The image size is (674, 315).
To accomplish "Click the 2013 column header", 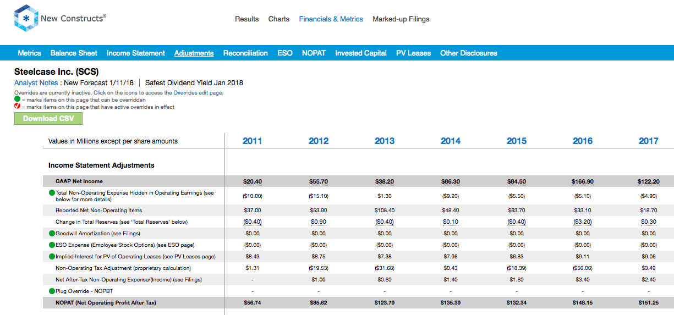I will [x=385, y=141].
